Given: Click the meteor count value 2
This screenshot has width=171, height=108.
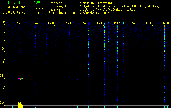Looking at the screenshot, I should [39, 12].
